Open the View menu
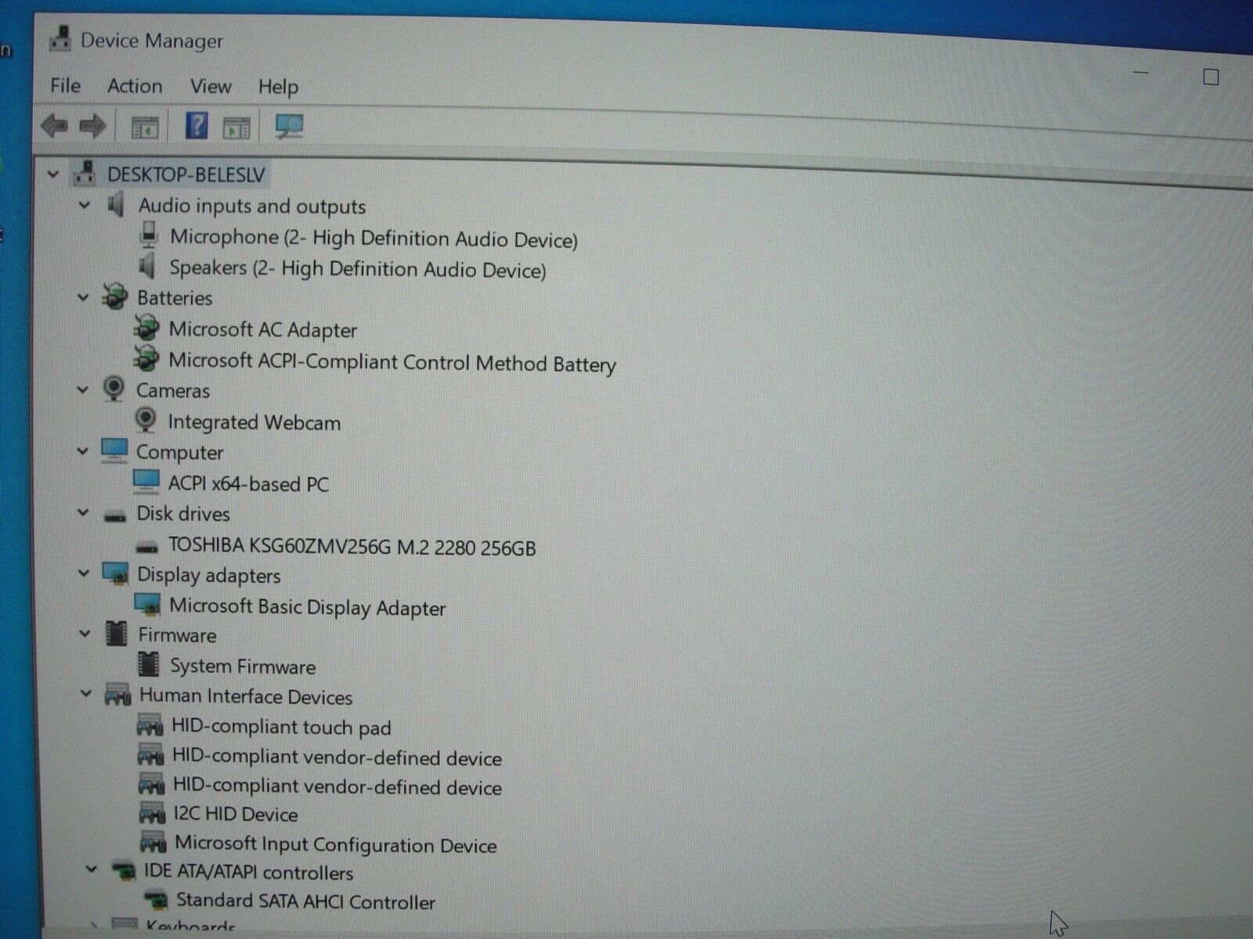The height and width of the screenshot is (939, 1253). [x=211, y=86]
